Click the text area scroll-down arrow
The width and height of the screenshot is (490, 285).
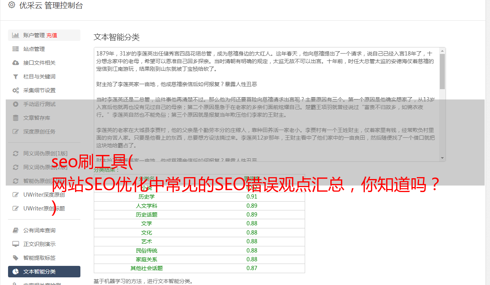coord(442,158)
